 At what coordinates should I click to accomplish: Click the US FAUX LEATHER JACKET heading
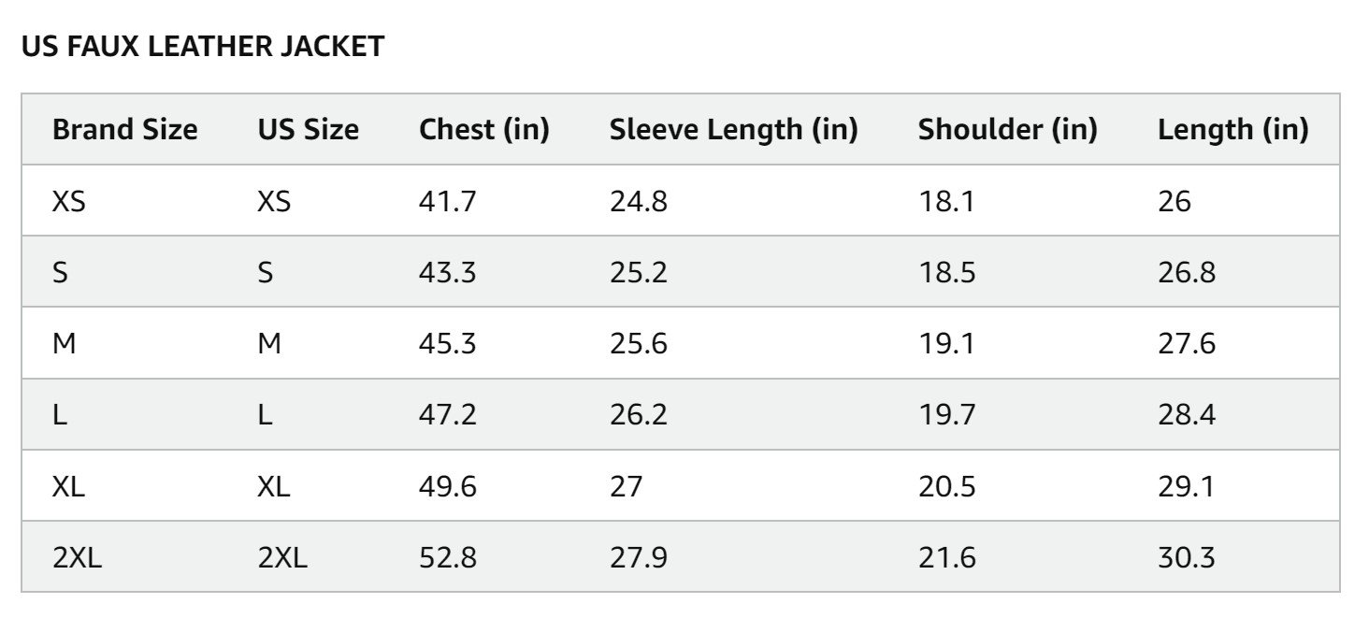click(x=202, y=47)
